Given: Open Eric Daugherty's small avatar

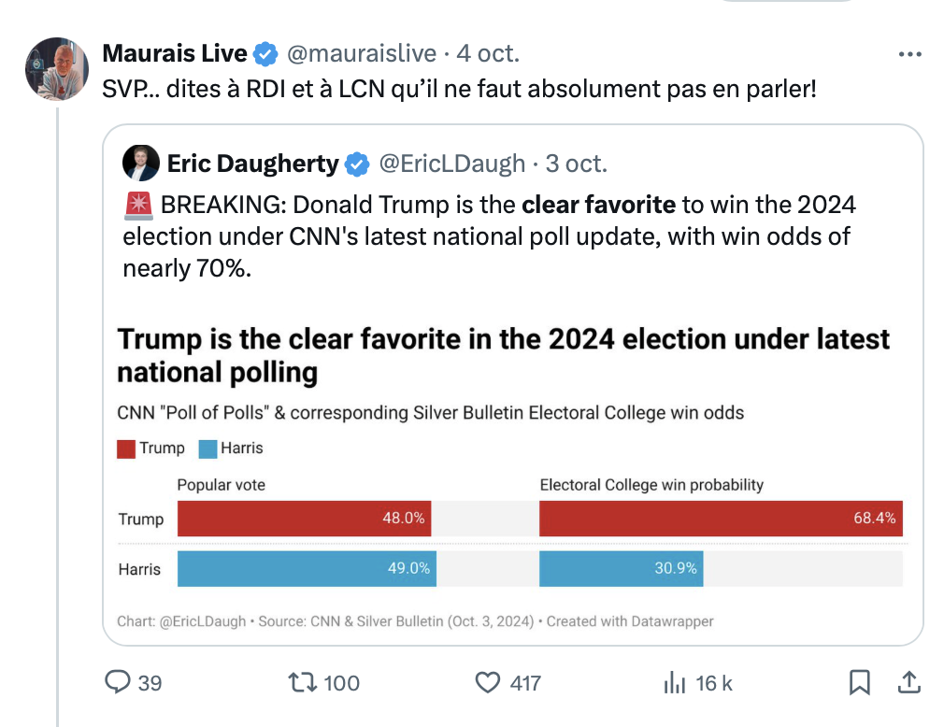Looking at the screenshot, I should tap(141, 164).
